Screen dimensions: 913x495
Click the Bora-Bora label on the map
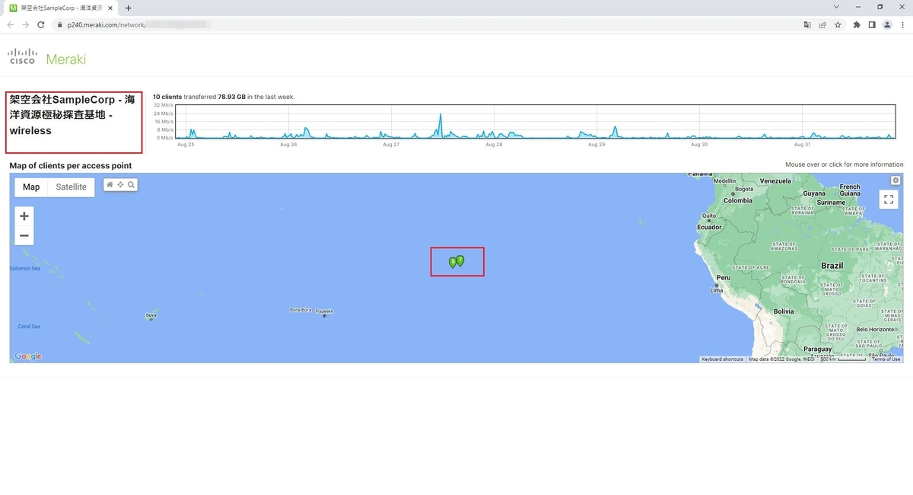(301, 310)
